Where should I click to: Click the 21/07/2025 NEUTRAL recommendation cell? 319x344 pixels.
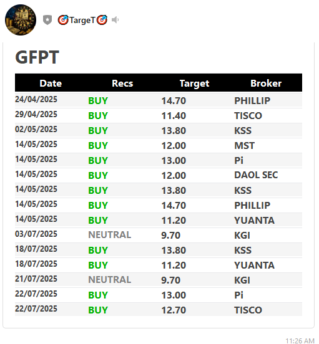110,280
